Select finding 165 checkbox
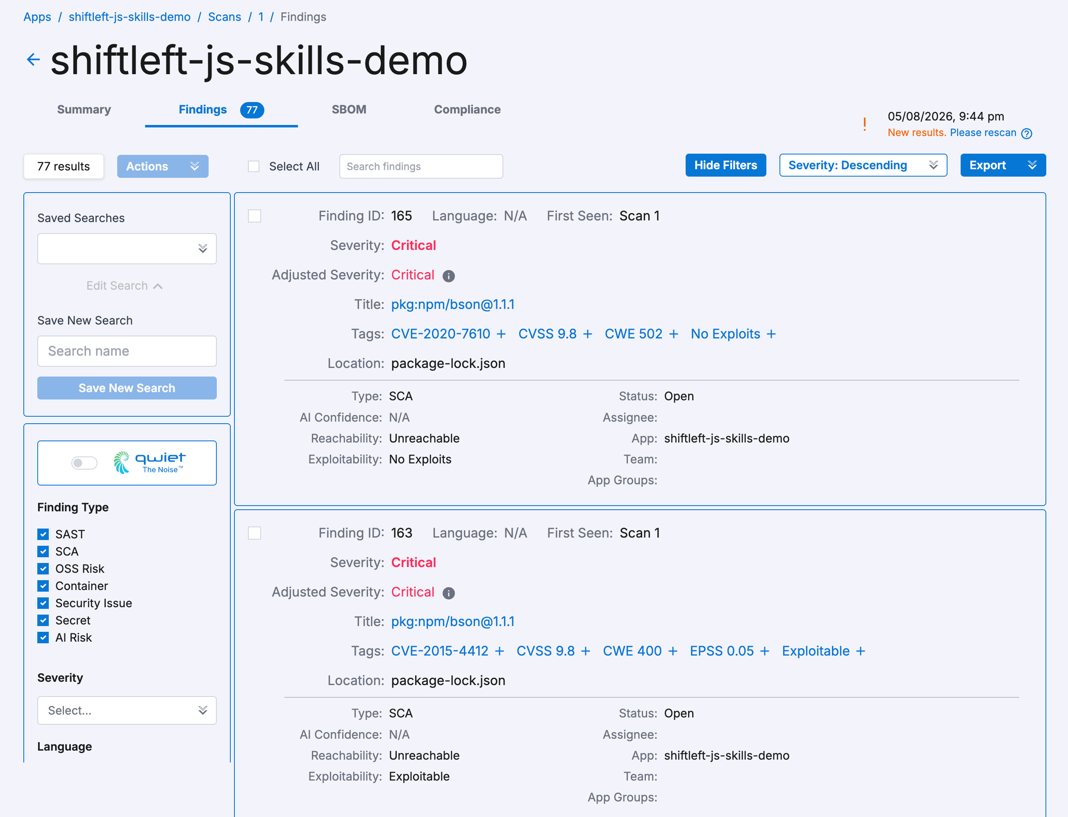This screenshot has height=817, width=1068. click(x=255, y=216)
